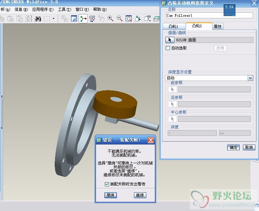Close the 错误 - 装配失败 dialog
Image resolution: width=259 pixels, height=211 pixels.
[x=151, y=140]
